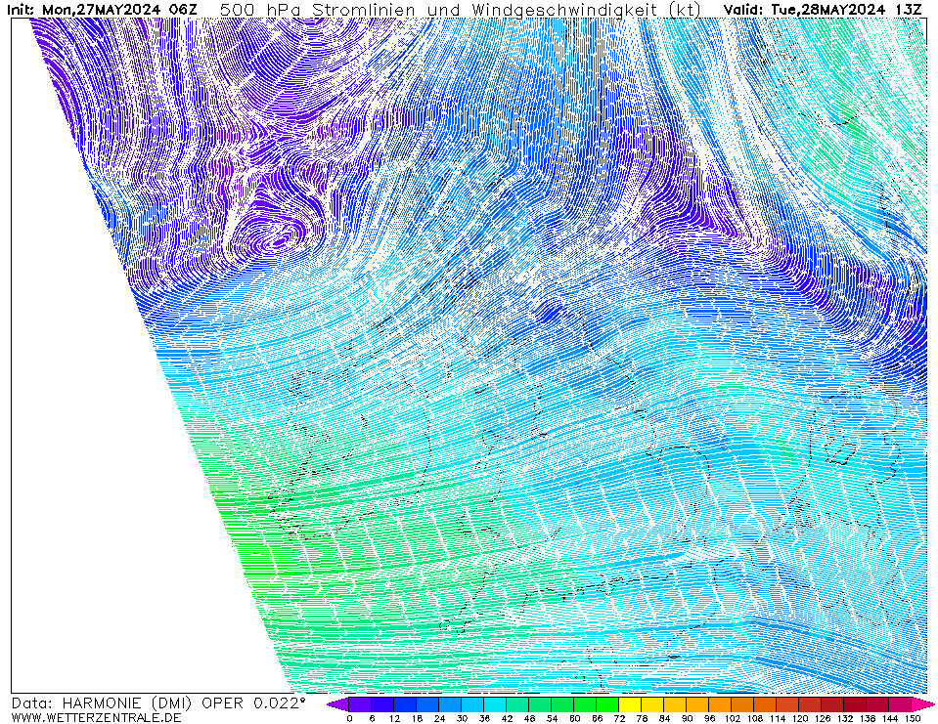
Task: Select the dark red 132–138 kt legend swatch
Action: pos(856,704)
